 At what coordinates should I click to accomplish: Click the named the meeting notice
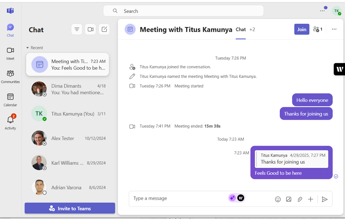(x=198, y=76)
